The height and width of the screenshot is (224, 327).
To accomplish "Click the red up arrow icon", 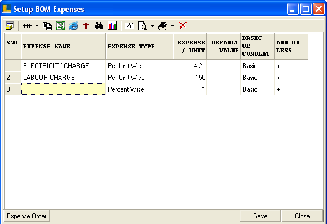I will [x=86, y=26].
